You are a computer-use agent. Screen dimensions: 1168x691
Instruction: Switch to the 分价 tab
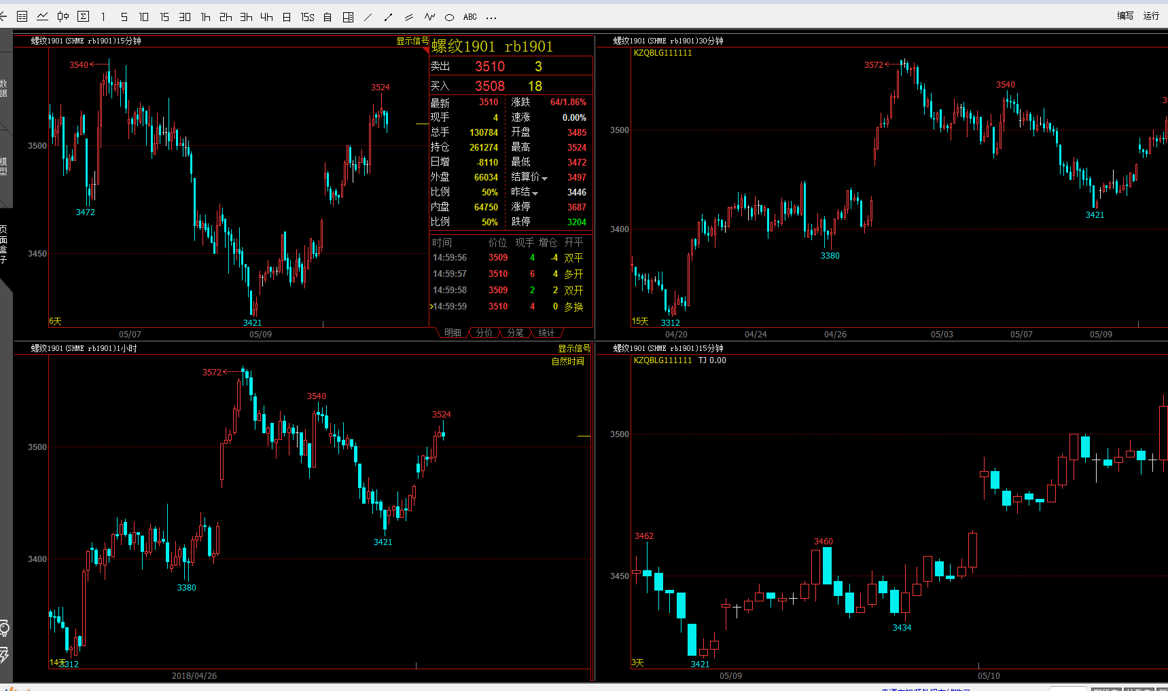[484, 333]
